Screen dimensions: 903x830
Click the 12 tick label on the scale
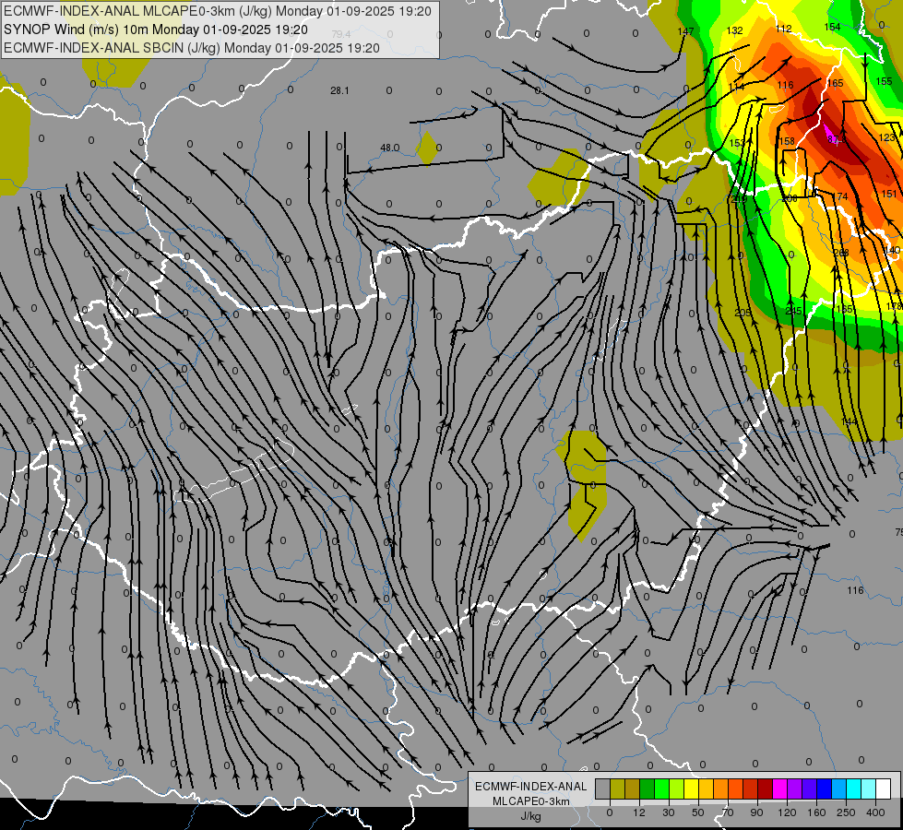tap(639, 812)
